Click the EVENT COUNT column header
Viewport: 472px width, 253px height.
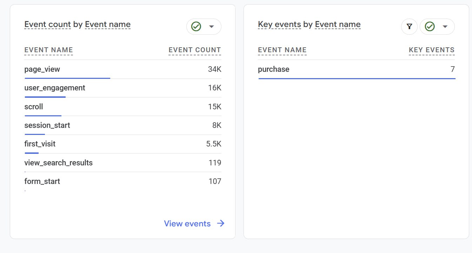tap(195, 50)
